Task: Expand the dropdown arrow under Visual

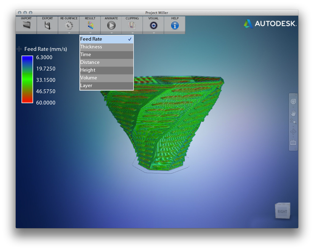Action: (x=153, y=33)
